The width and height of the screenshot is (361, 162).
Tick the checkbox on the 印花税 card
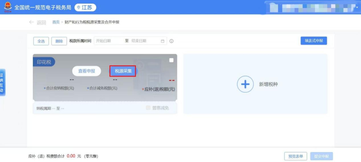[171, 60]
